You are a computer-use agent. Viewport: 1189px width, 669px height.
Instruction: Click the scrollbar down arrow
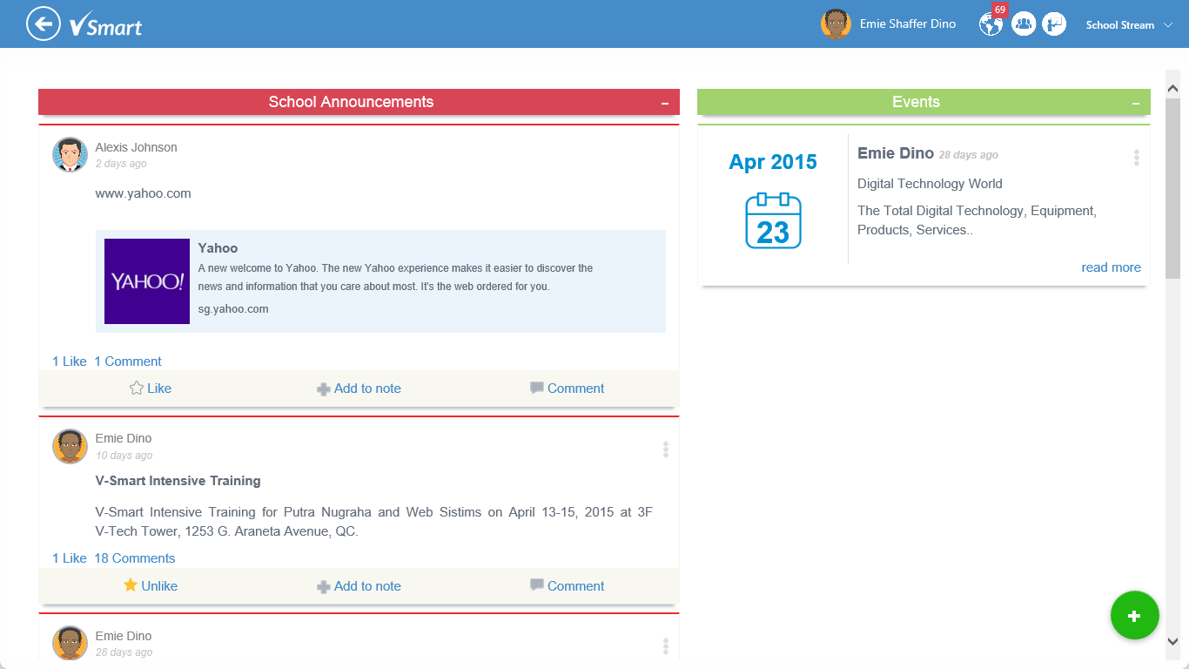pyautogui.click(x=1172, y=641)
